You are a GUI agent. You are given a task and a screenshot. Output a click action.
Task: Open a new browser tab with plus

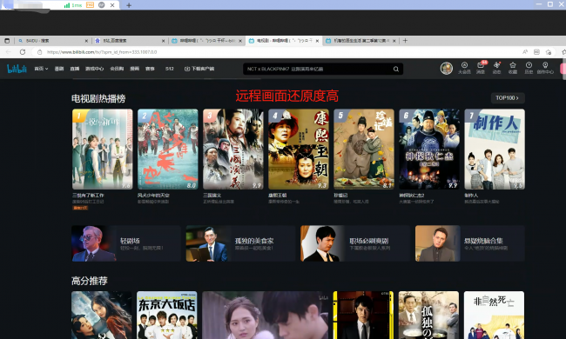(x=405, y=41)
